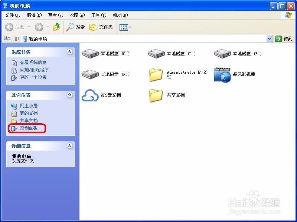Open 更改一个设置 link
Screen dimensions: 297x222
(x=33, y=77)
